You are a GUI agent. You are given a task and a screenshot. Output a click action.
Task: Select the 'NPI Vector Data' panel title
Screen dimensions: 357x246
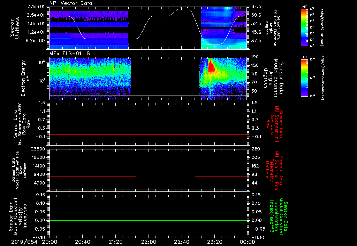point(71,3)
